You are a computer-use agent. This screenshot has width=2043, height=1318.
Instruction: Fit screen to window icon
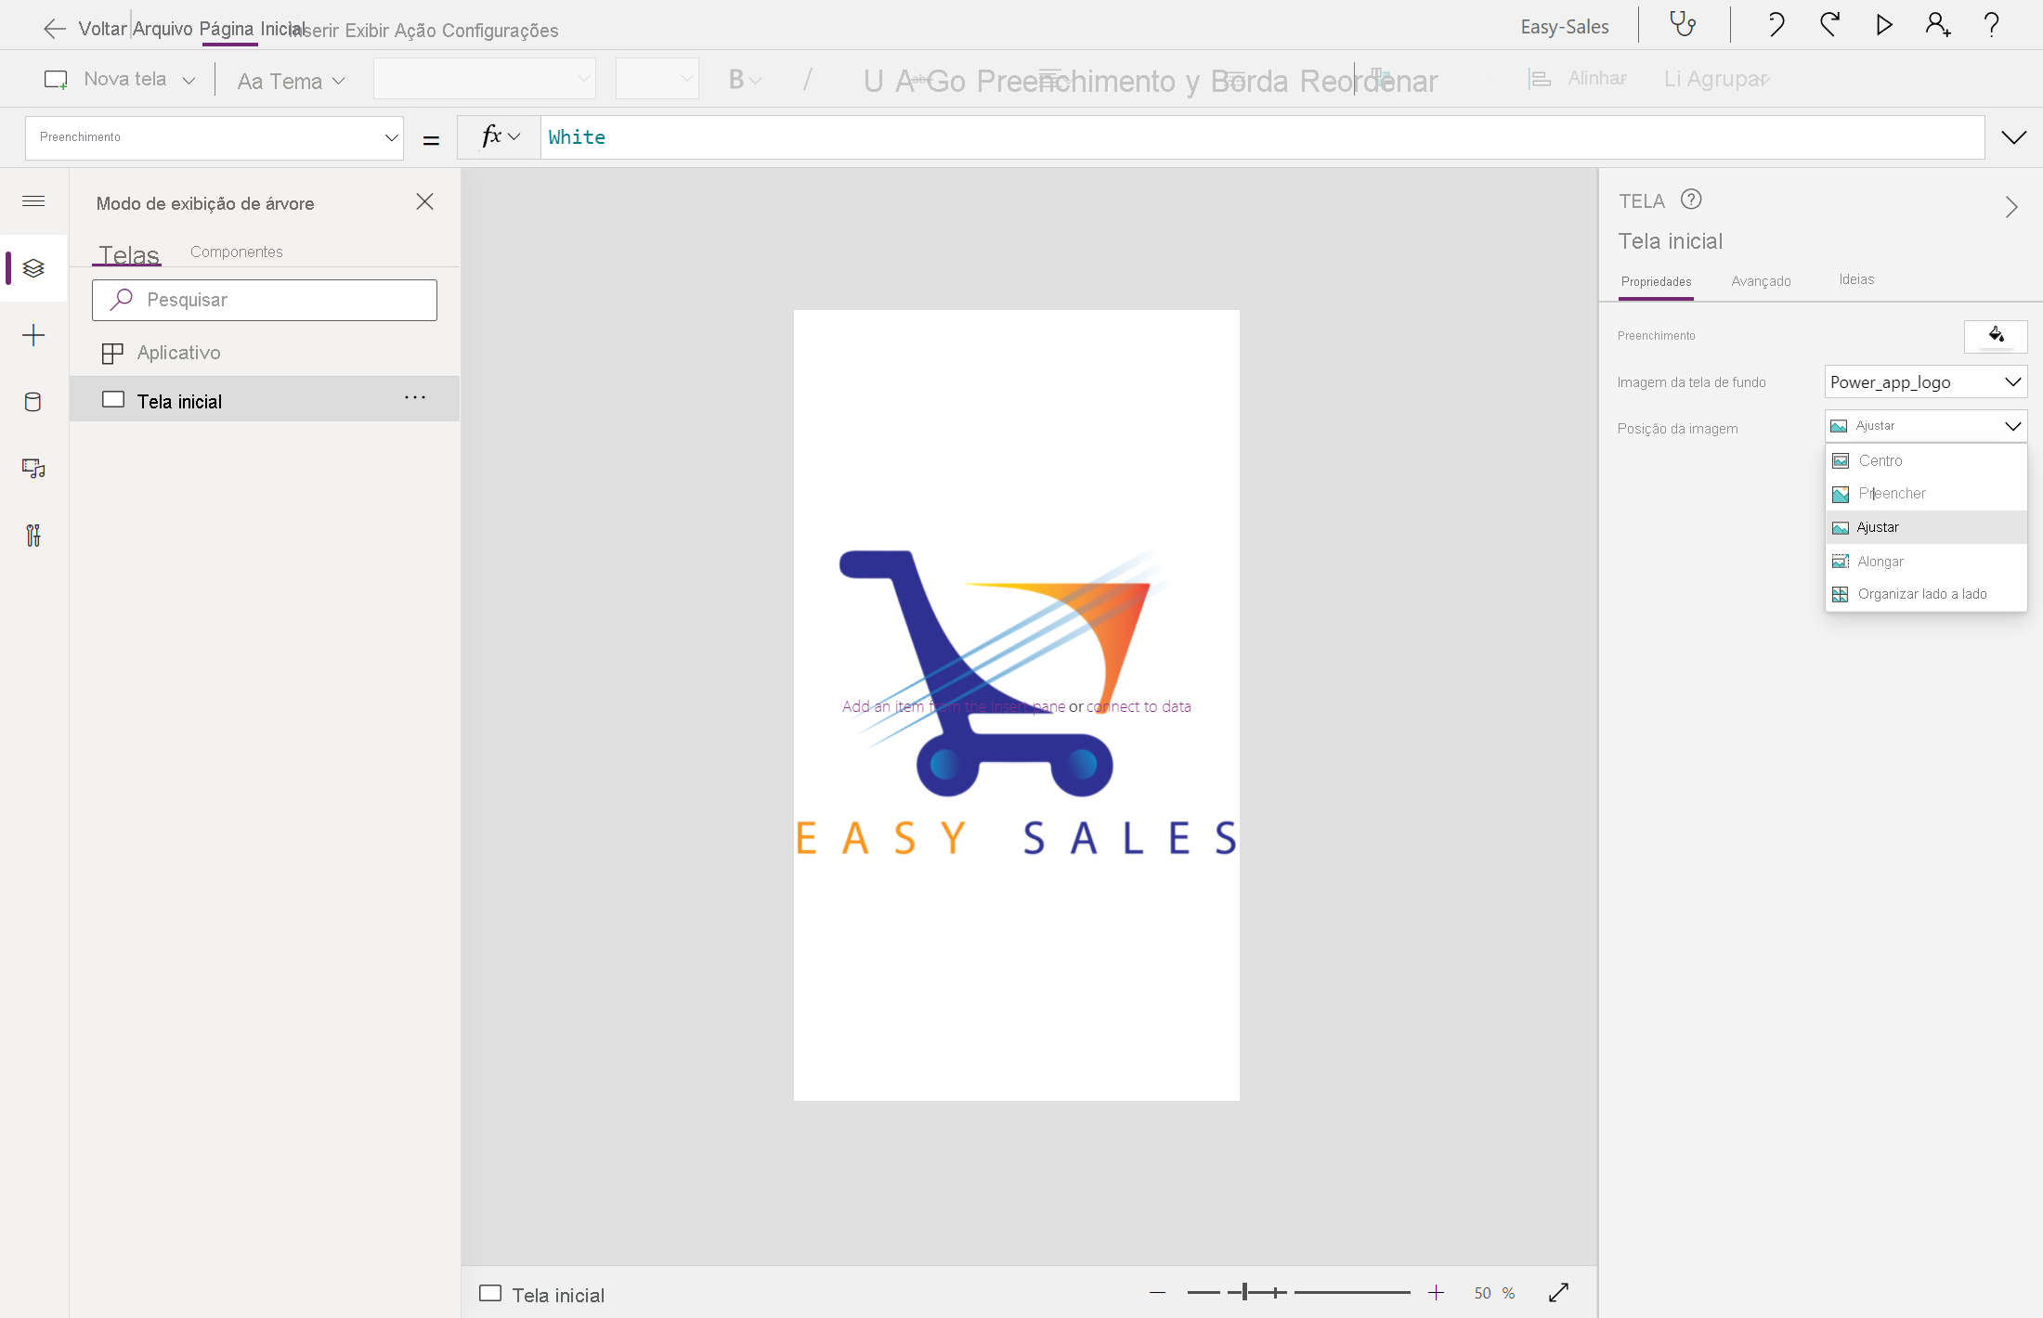1558,1292
